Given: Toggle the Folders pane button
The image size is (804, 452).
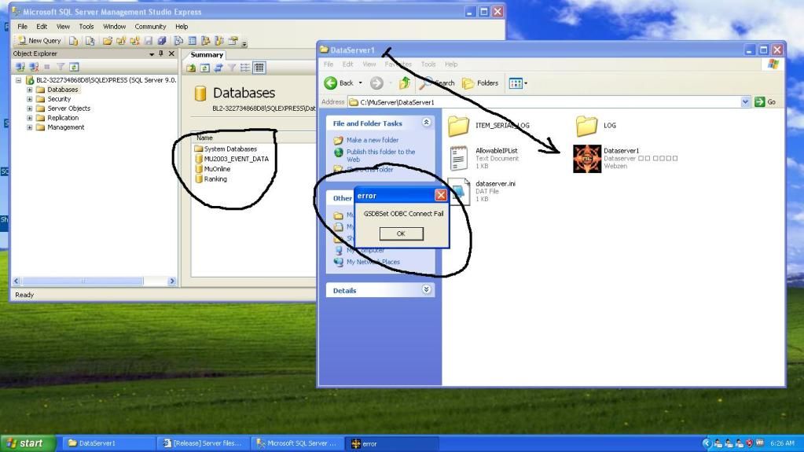Looking at the screenshot, I should [x=480, y=83].
